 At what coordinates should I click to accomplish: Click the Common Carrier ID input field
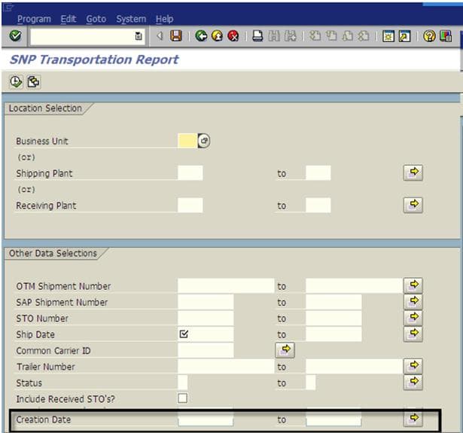point(206,350)
